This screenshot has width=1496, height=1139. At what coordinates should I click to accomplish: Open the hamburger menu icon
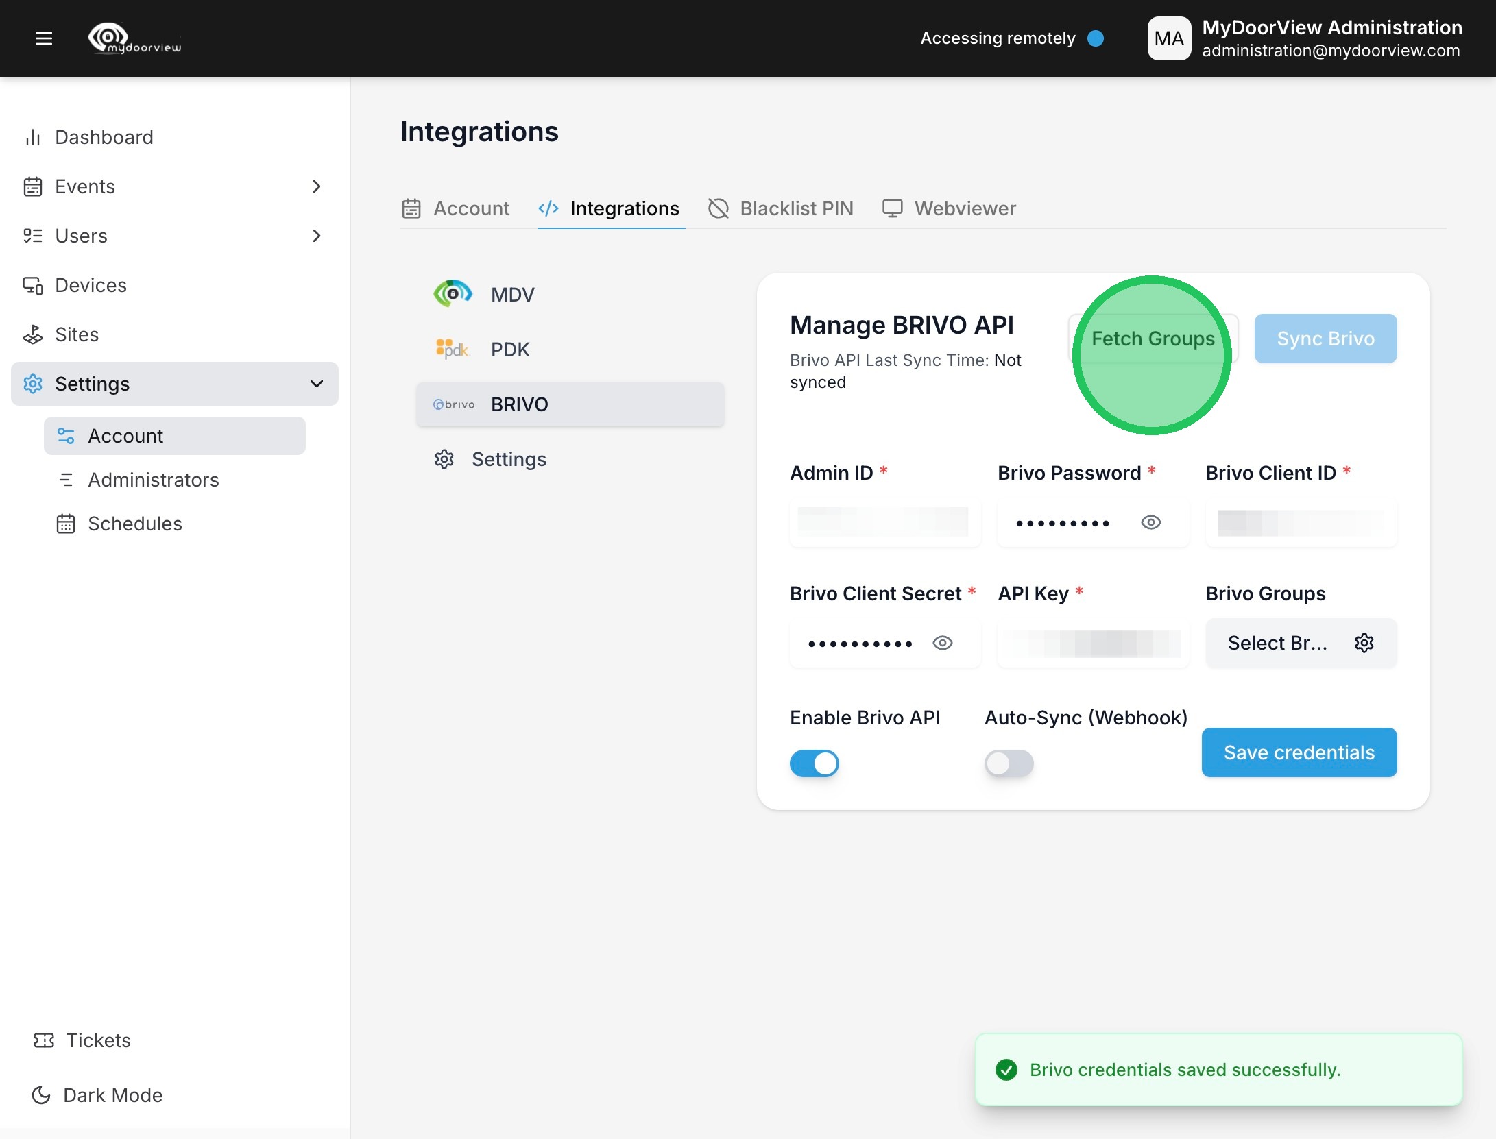(44, 38)
